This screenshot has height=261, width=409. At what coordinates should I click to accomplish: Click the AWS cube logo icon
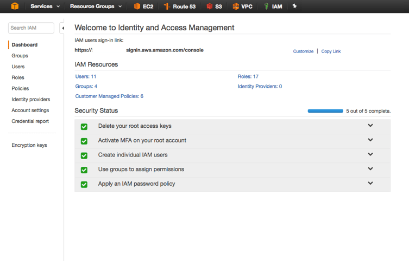click(x=15, y=6)
